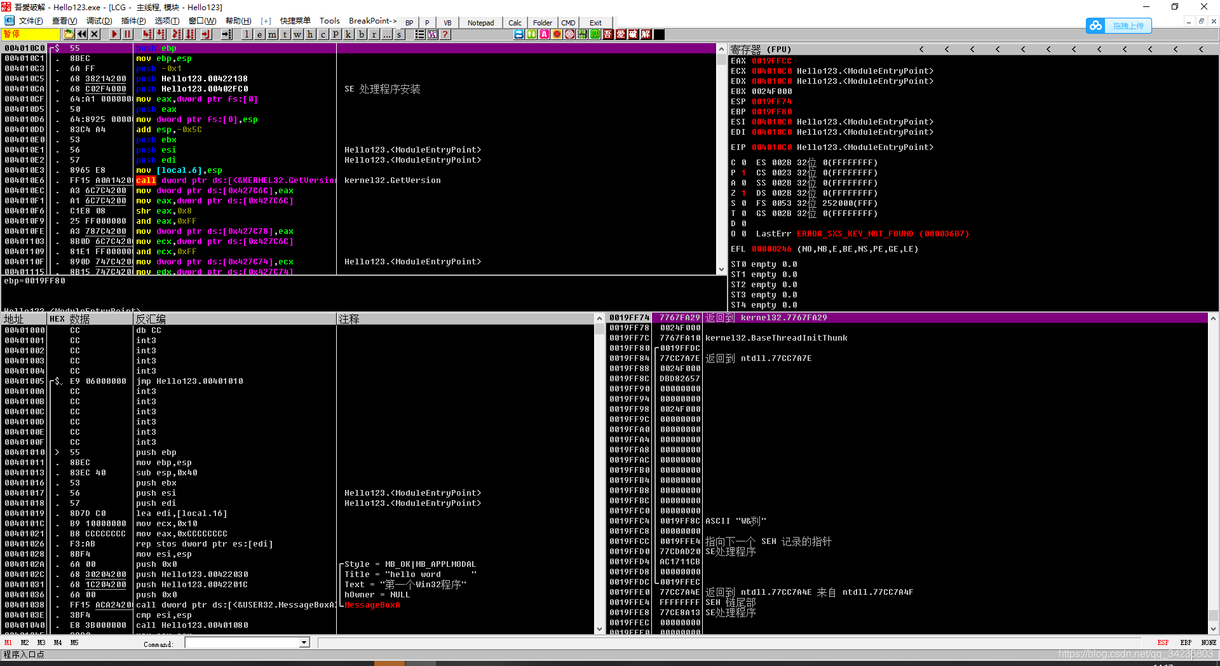
Task: Open the Source window via 's' icon
Action: 399,34
